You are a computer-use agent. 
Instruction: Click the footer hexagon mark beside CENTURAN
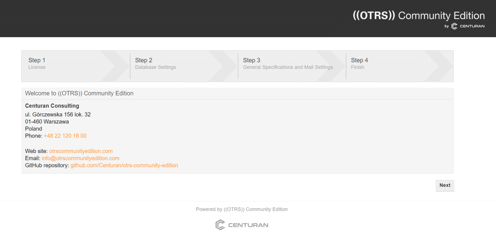point(220,224)
